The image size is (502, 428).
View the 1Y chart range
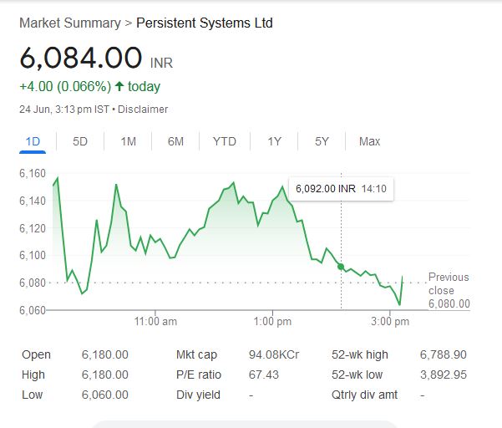[274, 141]
